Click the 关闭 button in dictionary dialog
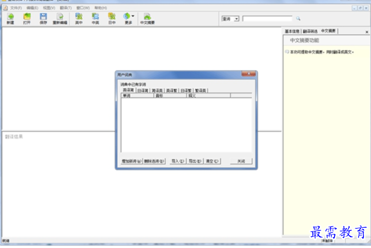 (241, 161)
